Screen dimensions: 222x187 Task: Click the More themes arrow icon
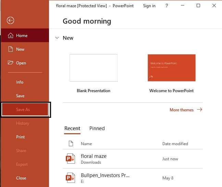coord(199,109)
